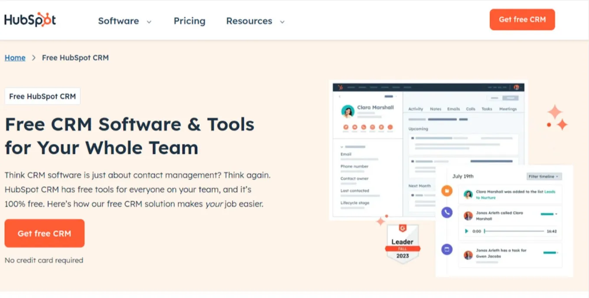This screenshot has width=589, height=298.
Task: Click Clara Marshall's avatar in the list entry
Action: tap(468, 194)
